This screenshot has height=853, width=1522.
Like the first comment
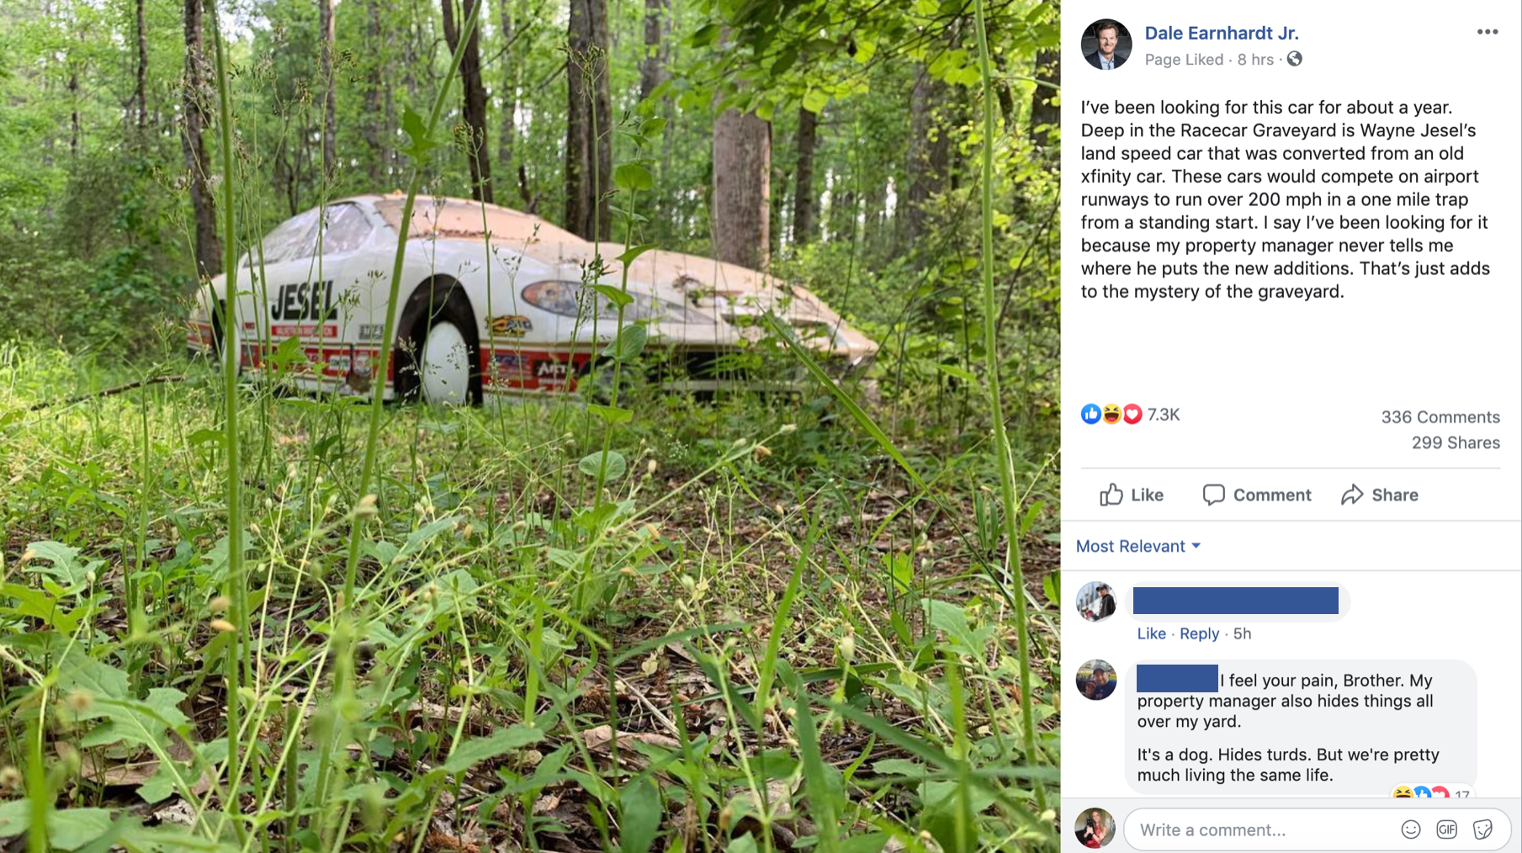click(1151, 633)
